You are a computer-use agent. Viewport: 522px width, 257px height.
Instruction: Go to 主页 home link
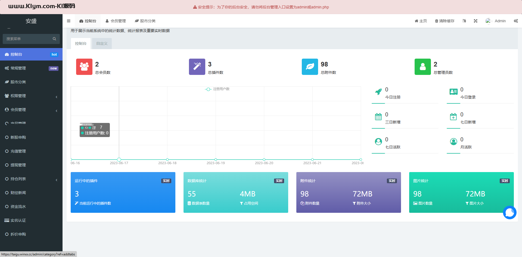click(421, 21)
